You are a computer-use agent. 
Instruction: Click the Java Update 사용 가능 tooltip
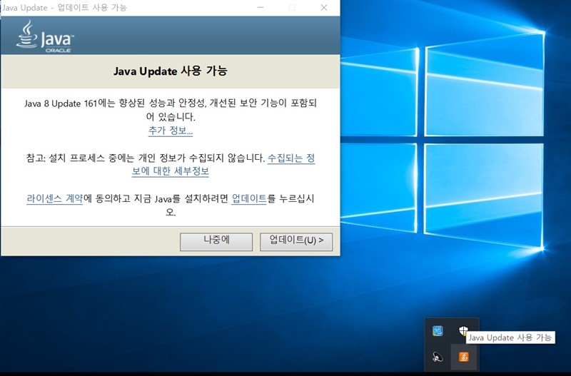pos(510,337)
